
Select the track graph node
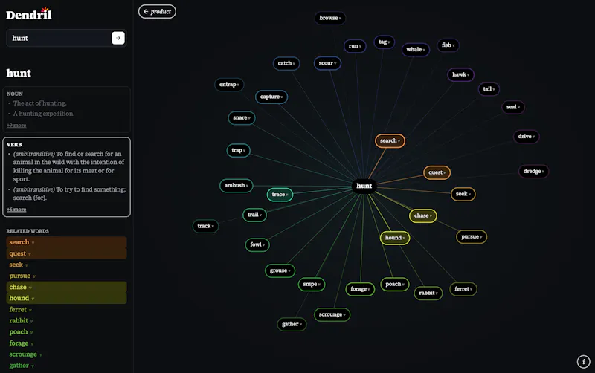205,227
